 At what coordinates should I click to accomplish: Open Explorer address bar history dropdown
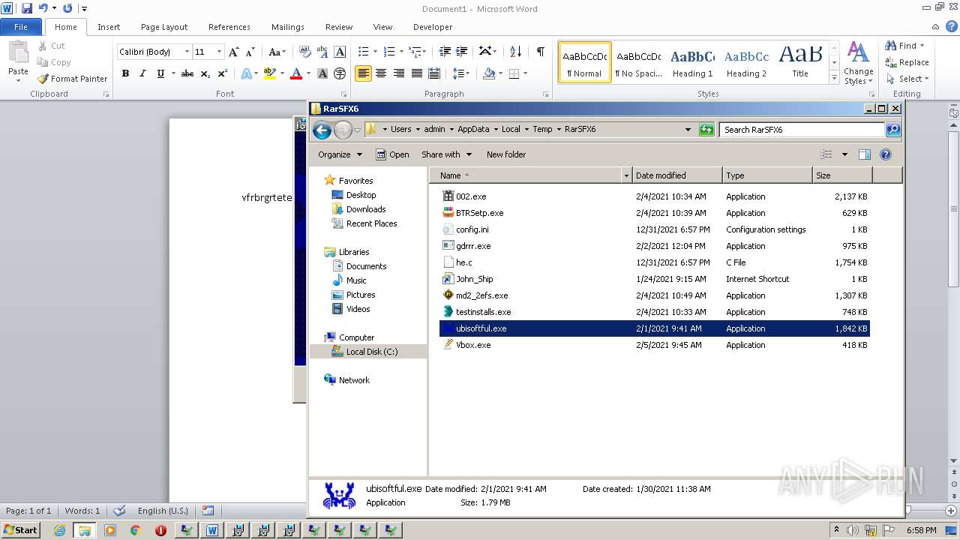(x=688, y=130)
